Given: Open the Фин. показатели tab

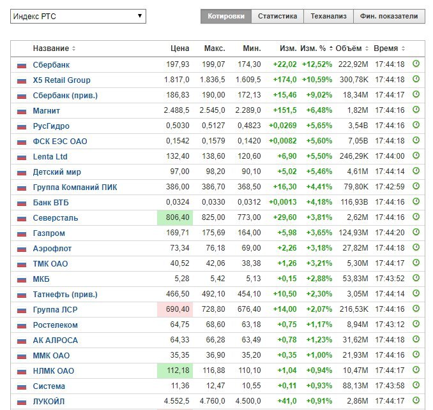Looking at the screenshot, I should coord(389,17).
